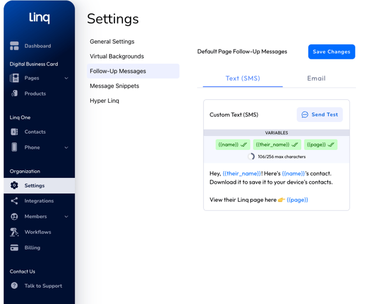Image resolution: width=391 pixels, height=304 pixels.
Task: Open Integrations via its share icon
Action: (15, 201)
